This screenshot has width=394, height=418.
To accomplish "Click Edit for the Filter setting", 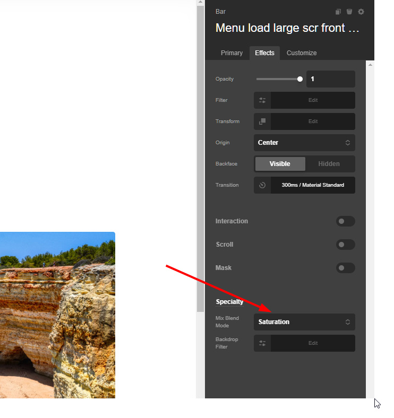I will pos(313,100).
